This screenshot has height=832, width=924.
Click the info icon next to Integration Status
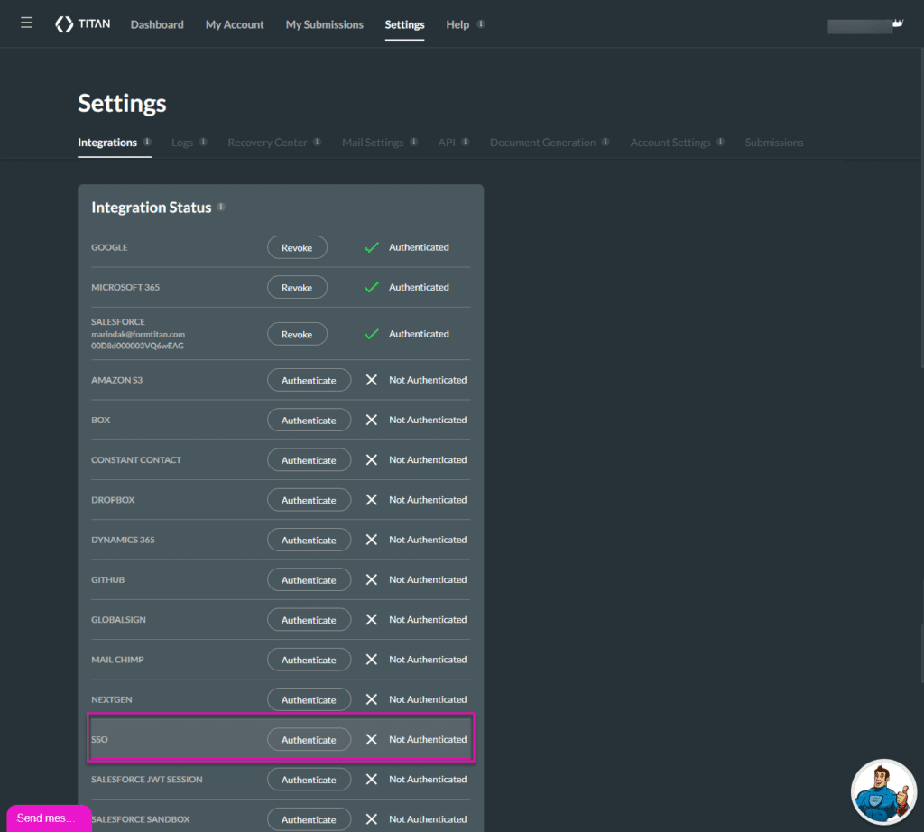(221, 208)
